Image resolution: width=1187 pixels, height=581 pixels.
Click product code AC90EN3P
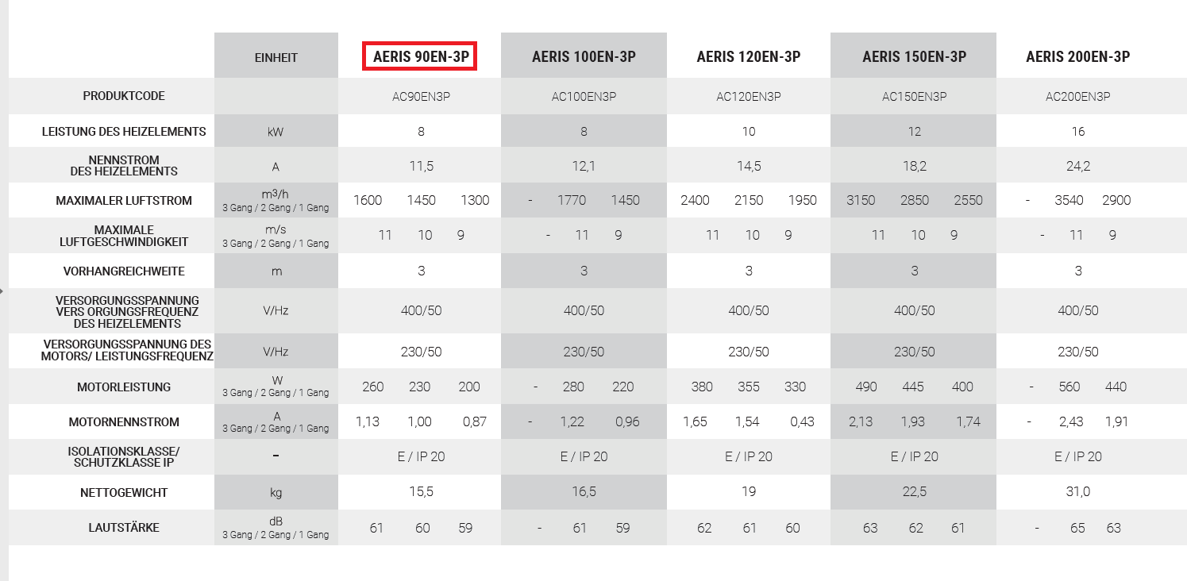coord(421,97)
